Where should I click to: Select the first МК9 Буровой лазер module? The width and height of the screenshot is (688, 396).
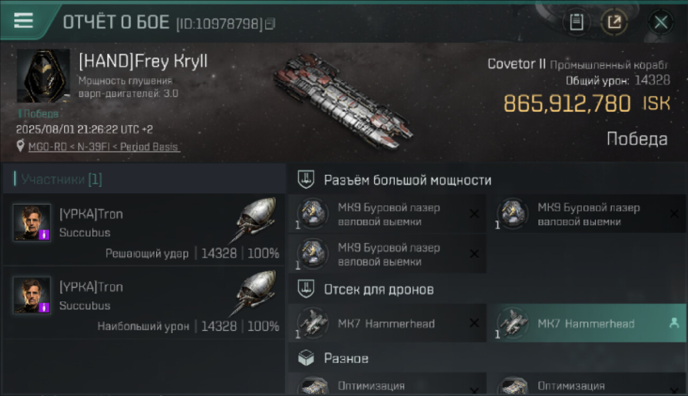(387, 214)
